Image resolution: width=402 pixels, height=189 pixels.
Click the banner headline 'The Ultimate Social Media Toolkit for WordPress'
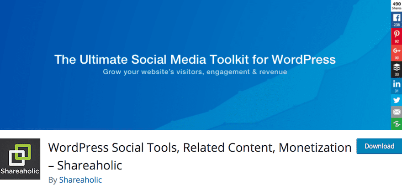click(195, 59)
